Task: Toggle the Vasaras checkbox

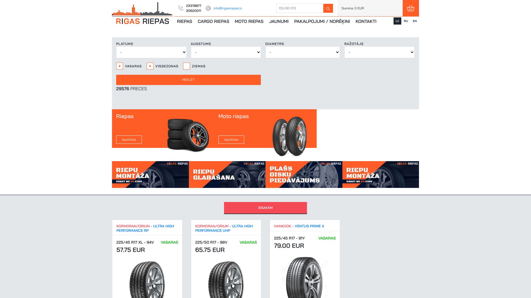Action: click(x=119, y=66)
